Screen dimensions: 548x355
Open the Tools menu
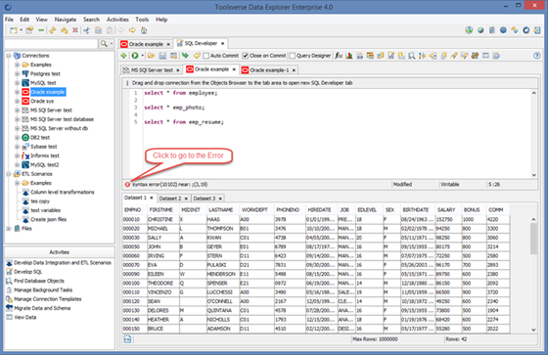coord(142,20)
